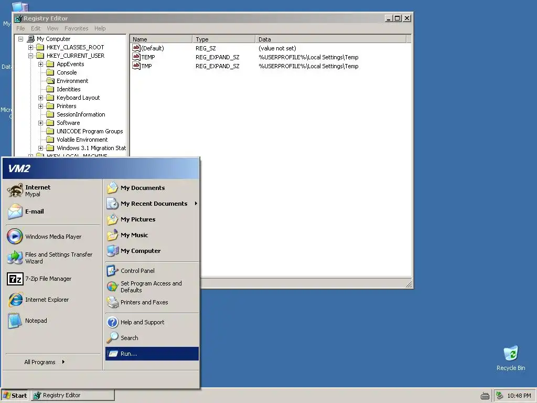Launch 7-Zip File Manager icon

15,279
